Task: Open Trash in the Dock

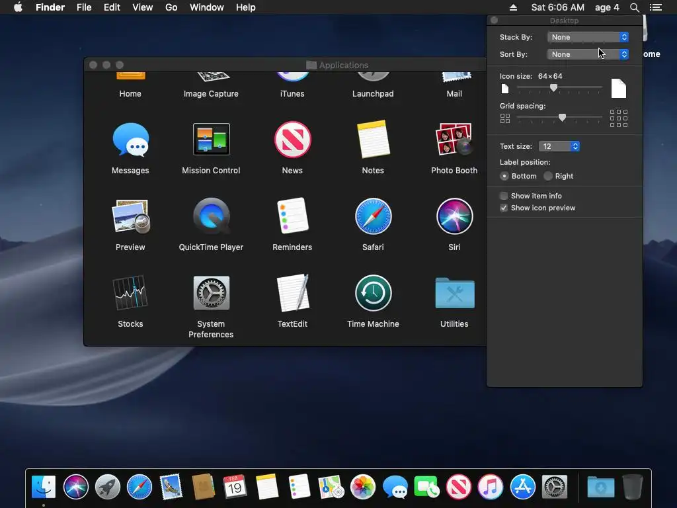Action: (x=633, y=487)
